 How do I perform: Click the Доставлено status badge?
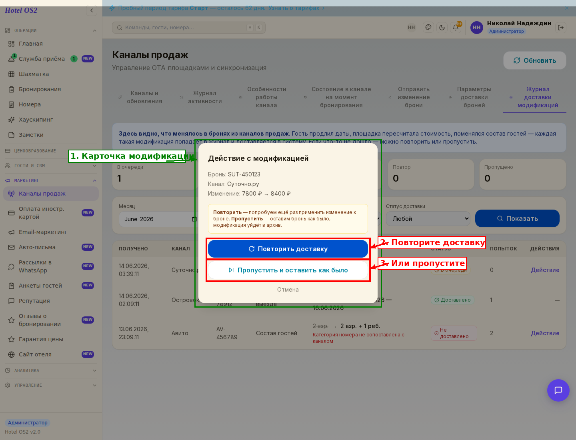tap(452, 300)
